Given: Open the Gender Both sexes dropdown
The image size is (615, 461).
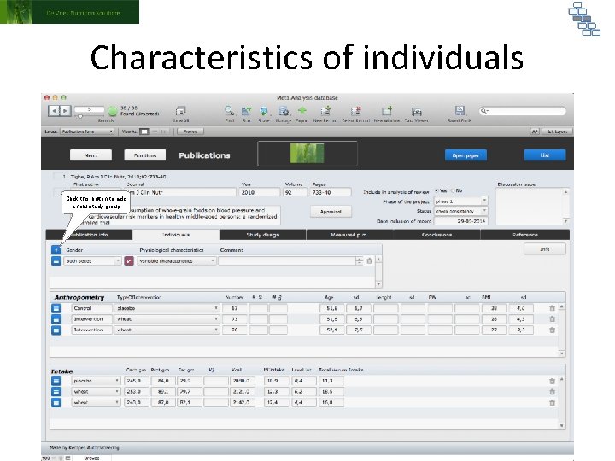Looking at the screenshot, I should point(92,260).
